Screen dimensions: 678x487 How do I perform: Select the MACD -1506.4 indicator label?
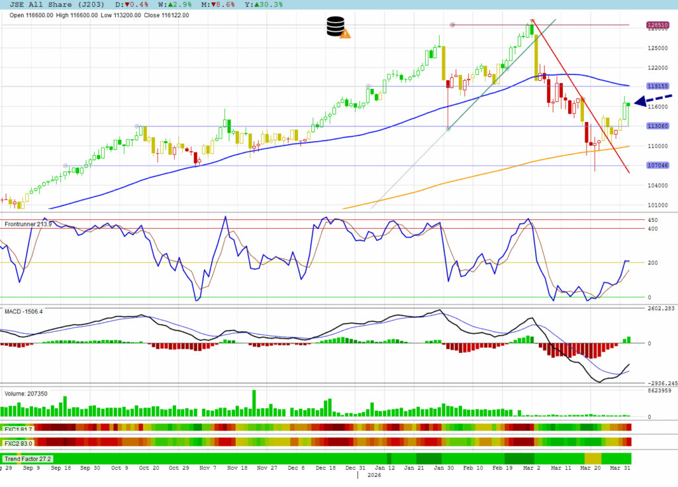point(23,311)
